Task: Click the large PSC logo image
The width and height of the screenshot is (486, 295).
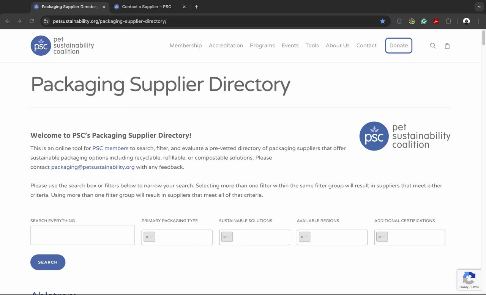Action: click(405, 136)
